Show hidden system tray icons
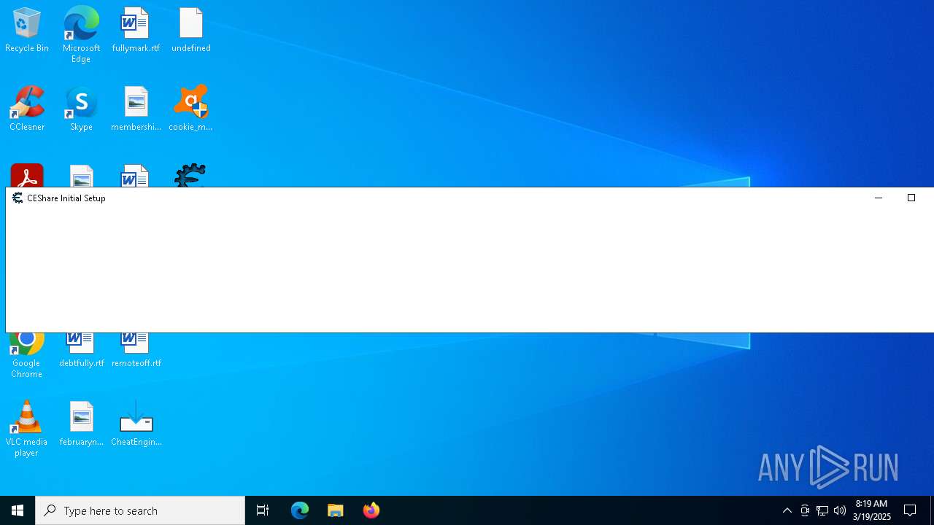The height and width of the screenshot is (525, 934). pyautogui.click(x=787, y=510)
